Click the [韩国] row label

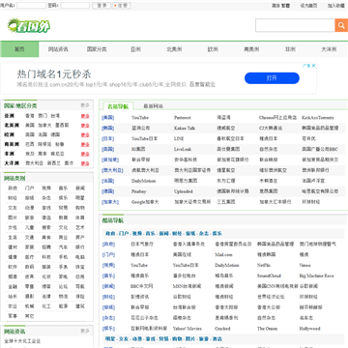pos(108,129)
